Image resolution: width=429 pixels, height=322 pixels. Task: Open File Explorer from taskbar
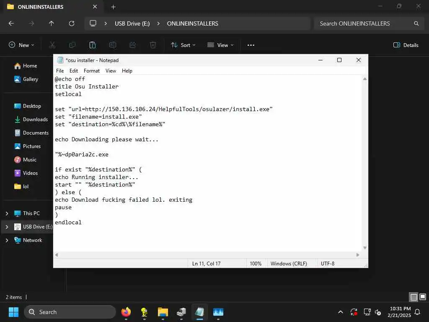(163, 312)
